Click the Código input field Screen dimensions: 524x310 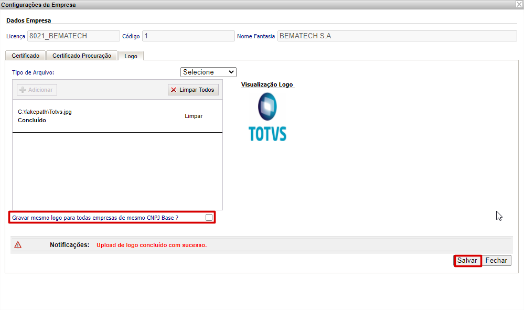point(188,36)
